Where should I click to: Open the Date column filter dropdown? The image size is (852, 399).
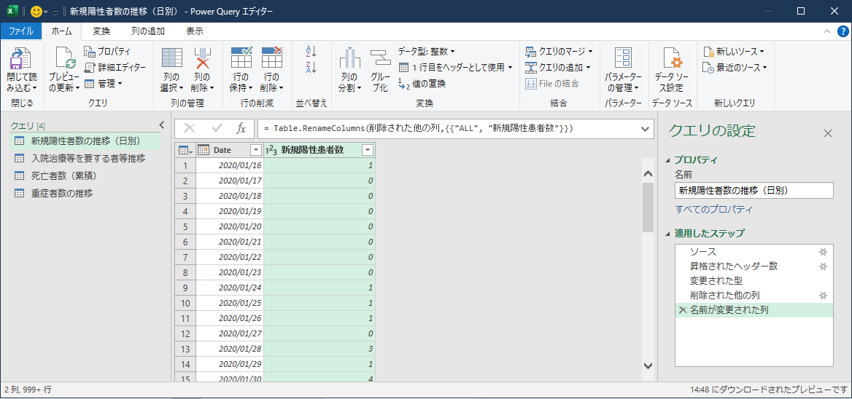click(x=255, y=150)
